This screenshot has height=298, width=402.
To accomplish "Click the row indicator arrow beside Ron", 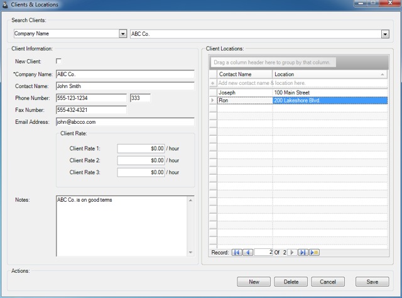I will pos(213,101).
